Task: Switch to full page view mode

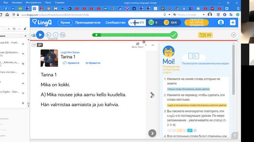Action: pos(40,45)
